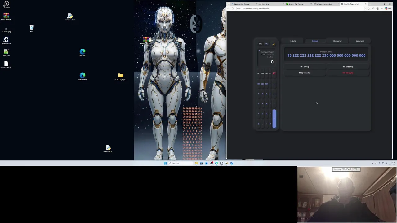Click the cos key on calculator keypad
Screen dimensions: 397x223
pos(262,84)
